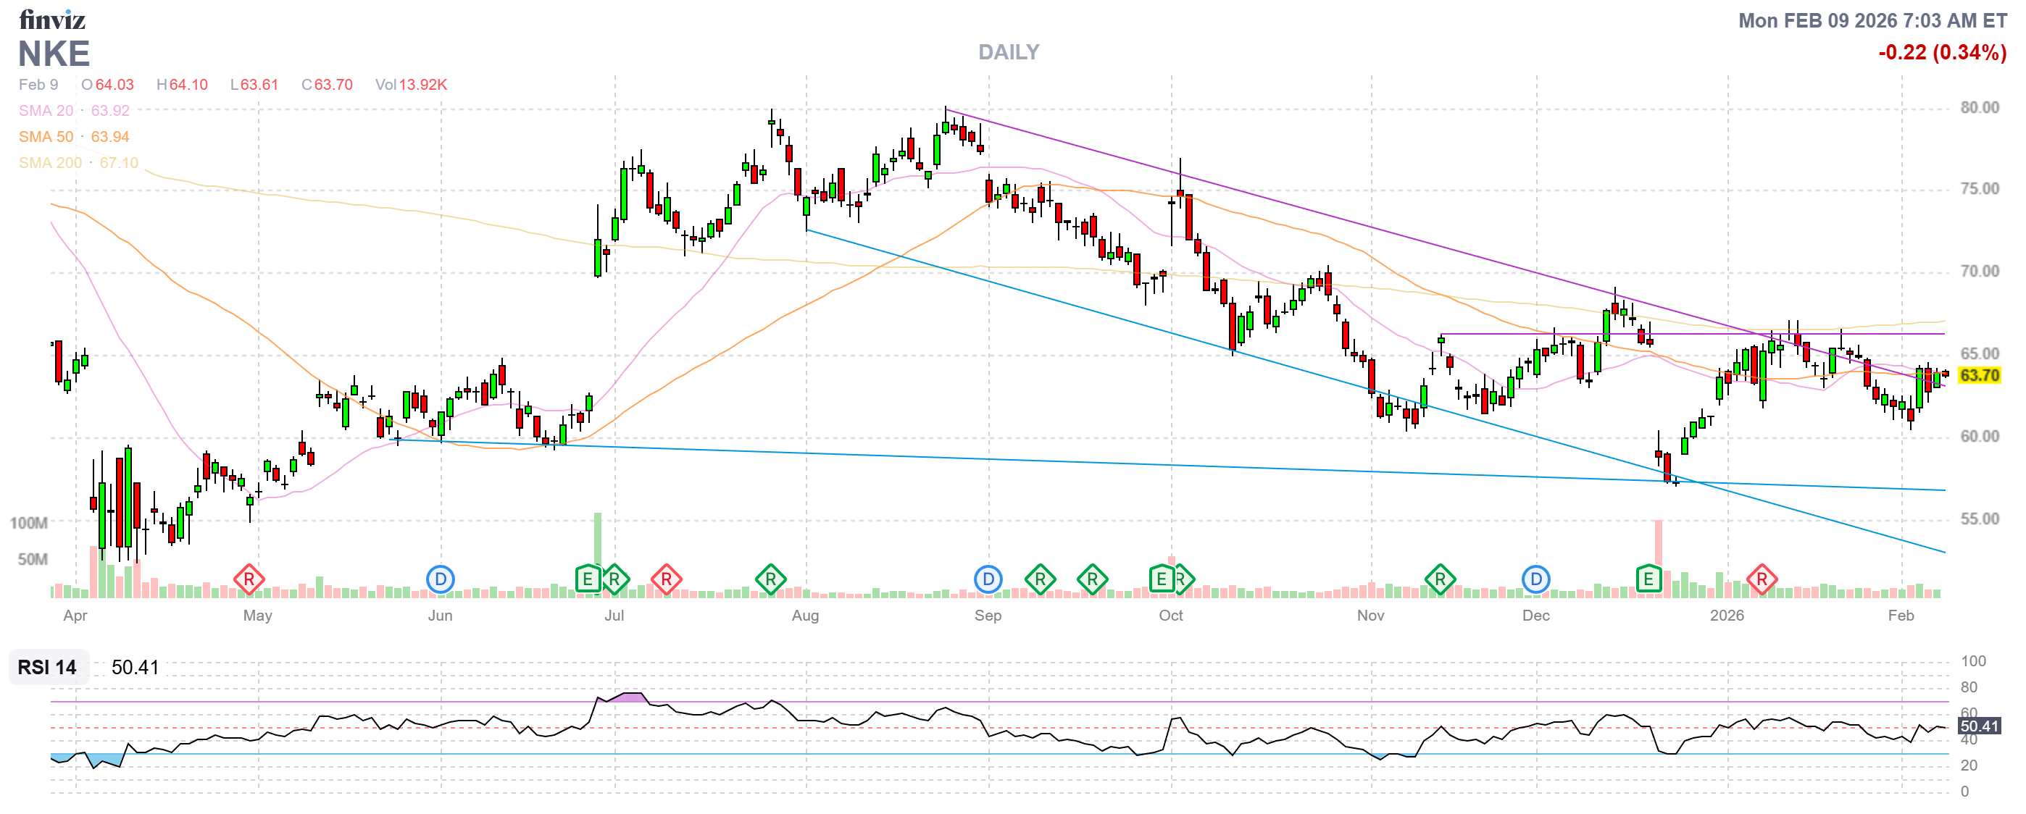Viewport: 2026px width, 814px height.
Task: Click the yellow 63.70 current price tag
Action: pos(1979,375)
